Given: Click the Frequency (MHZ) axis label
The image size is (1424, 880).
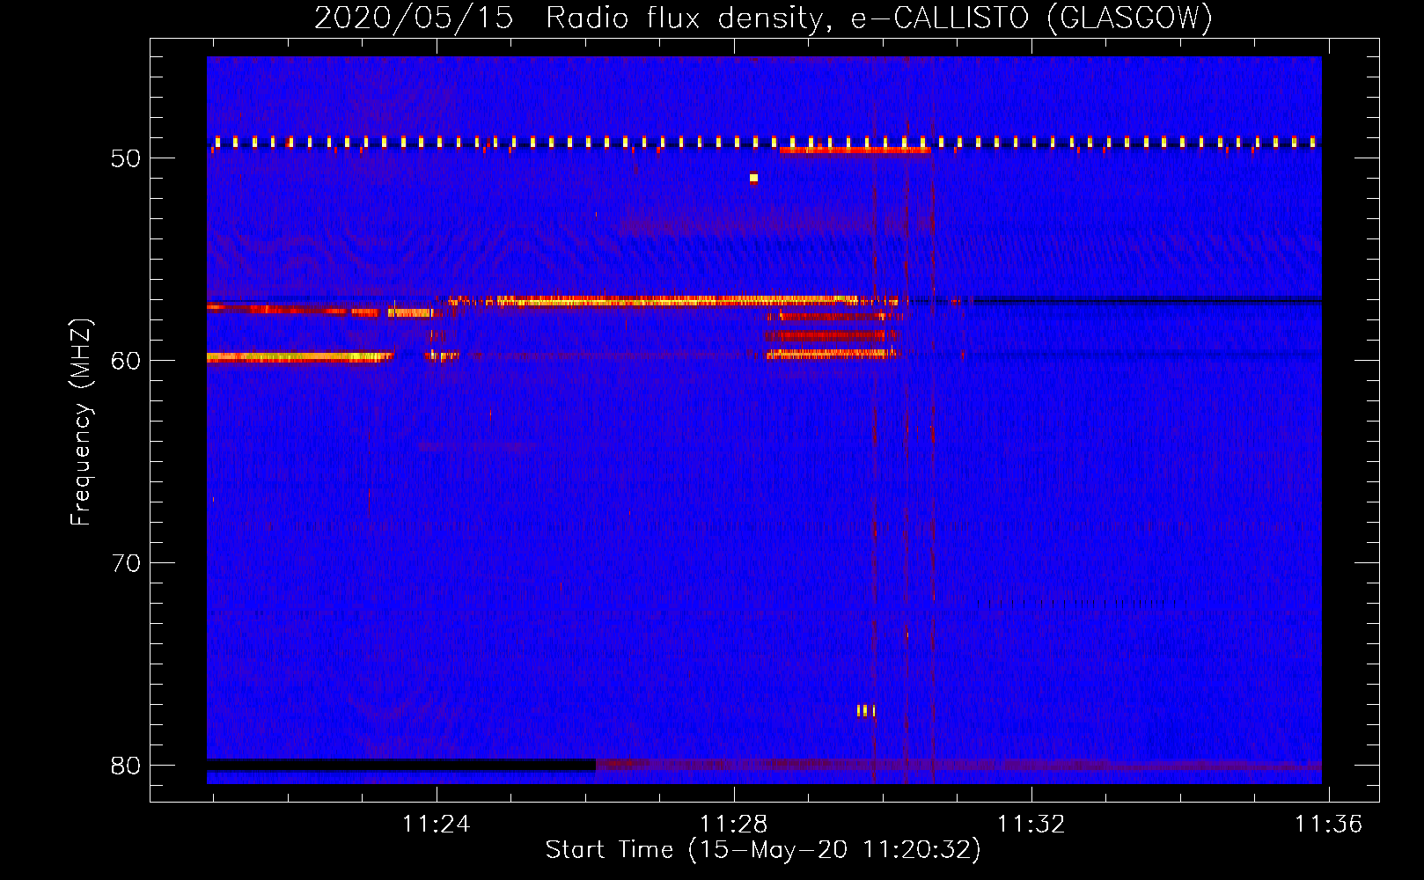Looking at the screenshot, I should (x=81, y=422).
